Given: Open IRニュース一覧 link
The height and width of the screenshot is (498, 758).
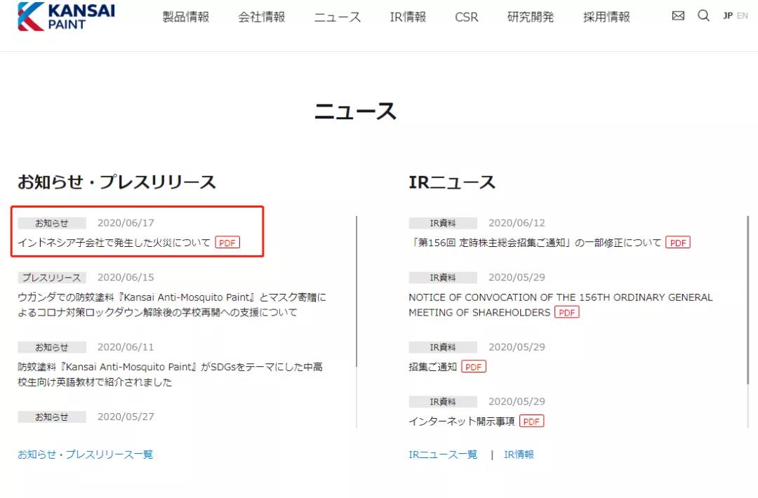Looking at the screenshot, I should coord(443,455).
